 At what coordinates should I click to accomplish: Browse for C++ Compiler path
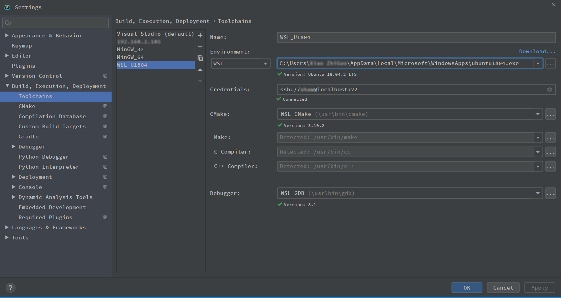(551, 166)
